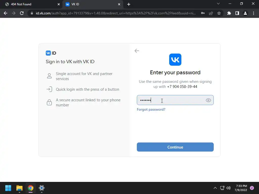The image size is (259, 194).
Task: Open Settings gear on the taskbar
Action: tap(42, 188)
